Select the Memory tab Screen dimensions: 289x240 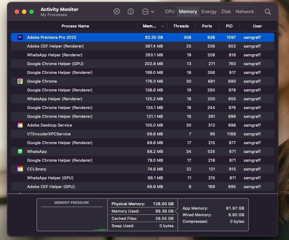pos(188,12)
